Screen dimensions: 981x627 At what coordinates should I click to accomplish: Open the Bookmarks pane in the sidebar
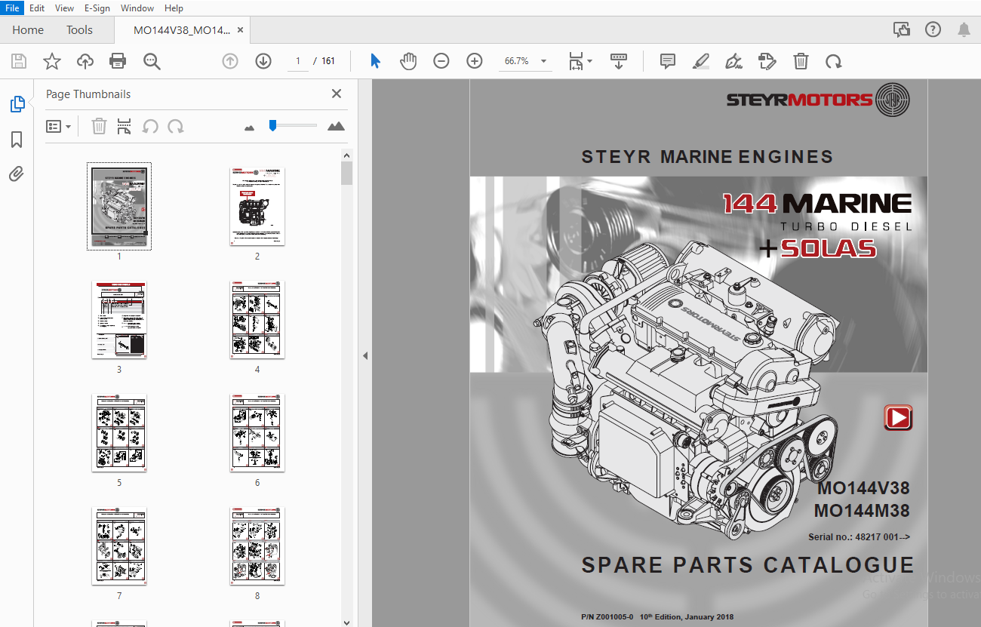17,140
